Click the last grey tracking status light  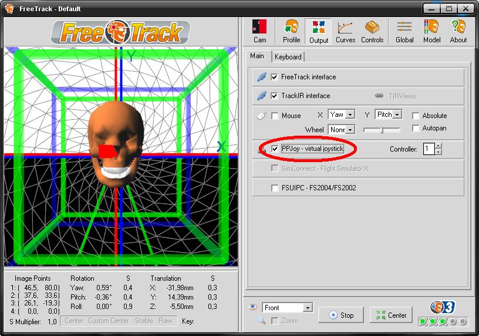point(463,321)
